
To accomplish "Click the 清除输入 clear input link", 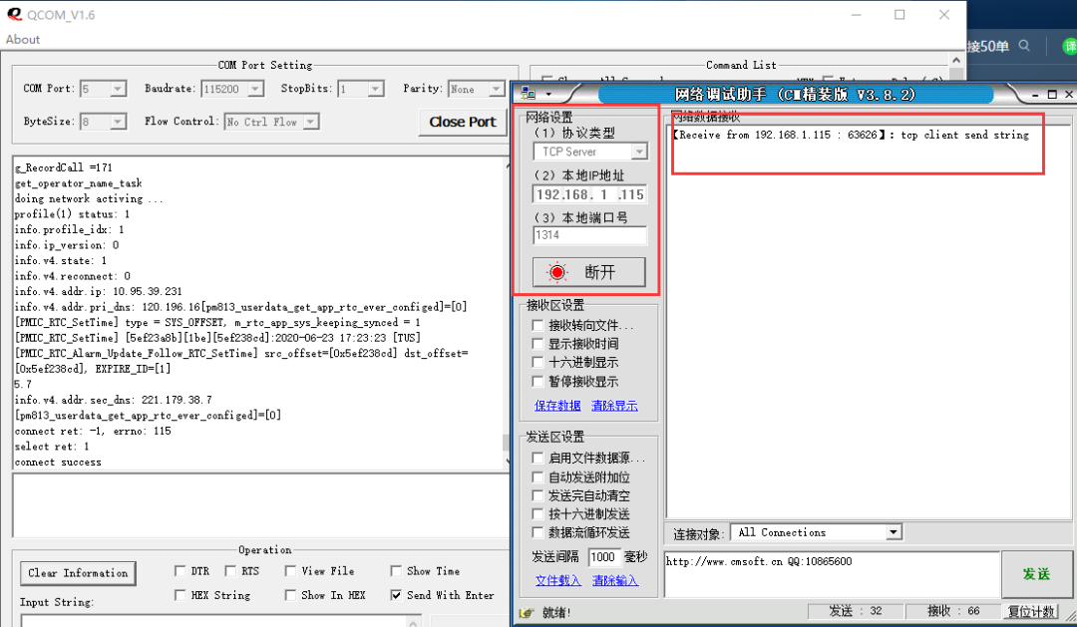I will [x=614, y=581].
